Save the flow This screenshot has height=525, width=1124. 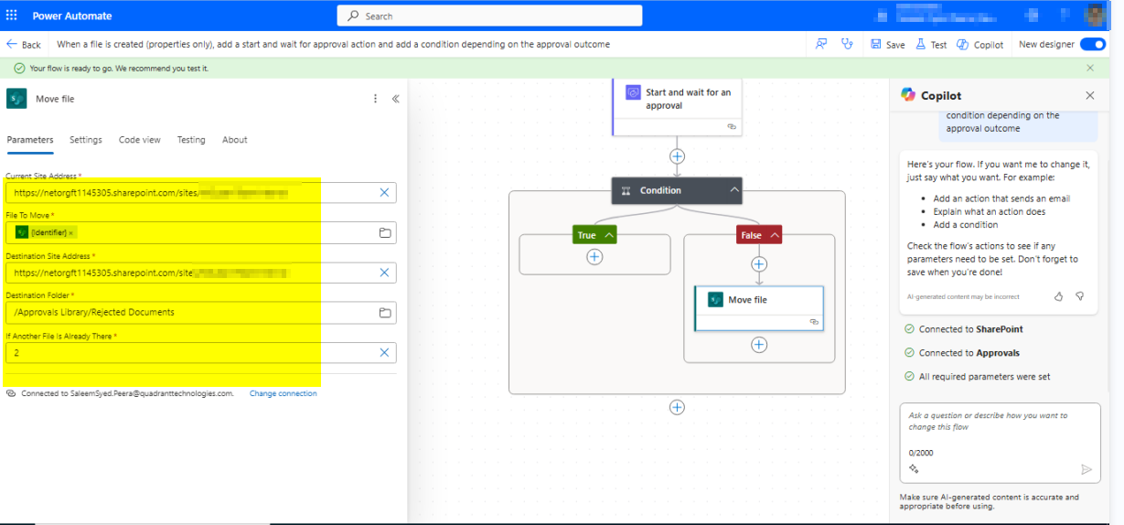tap(888, 44)
